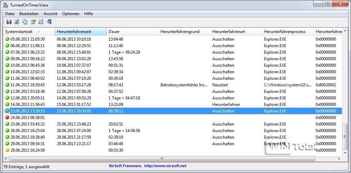351x173 pixels.
Task: Sort by the Herunterfahrengrund column header
Action: 184,32
